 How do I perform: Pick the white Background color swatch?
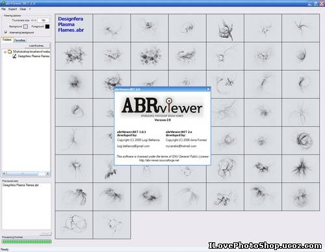tap(25, 27)
